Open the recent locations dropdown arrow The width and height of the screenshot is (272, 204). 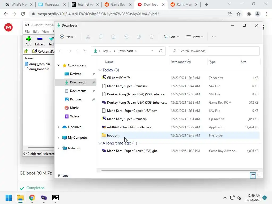point(77,51)
